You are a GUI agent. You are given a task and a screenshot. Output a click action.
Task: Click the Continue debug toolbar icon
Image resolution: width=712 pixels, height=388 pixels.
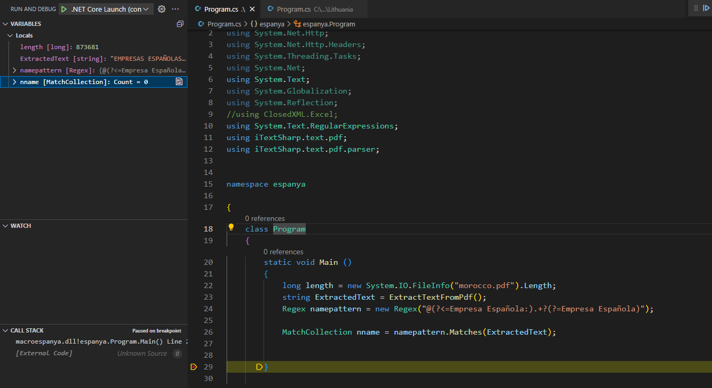(x=706, y=8)
